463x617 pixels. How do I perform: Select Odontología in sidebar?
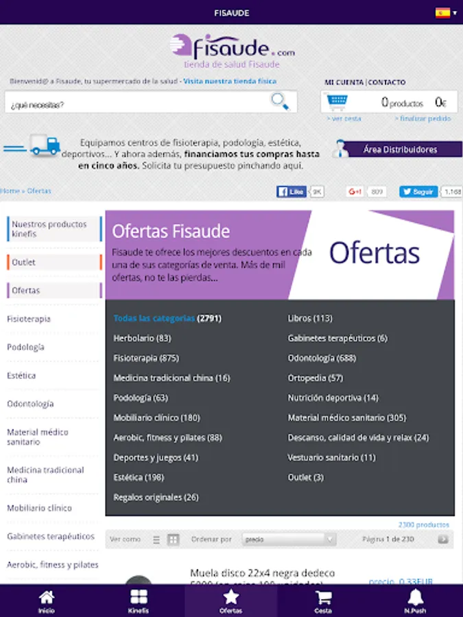click(x=30, y=404)
